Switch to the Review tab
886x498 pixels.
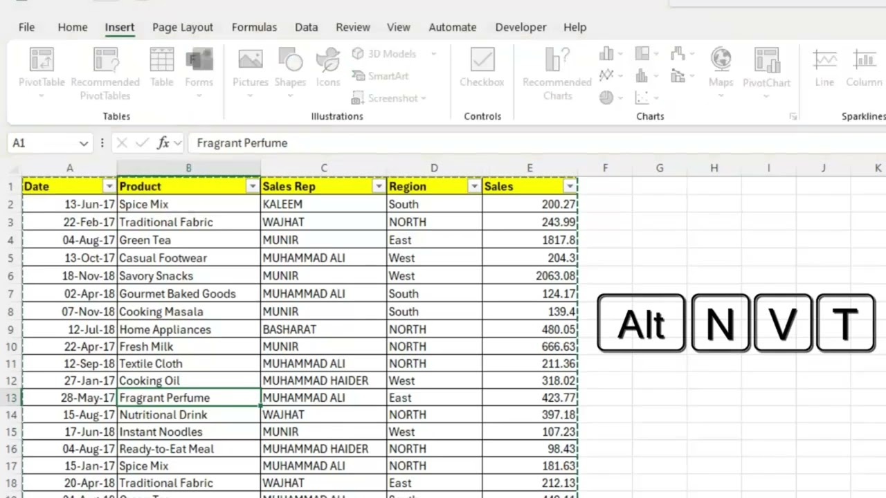[x=353, y=28]
